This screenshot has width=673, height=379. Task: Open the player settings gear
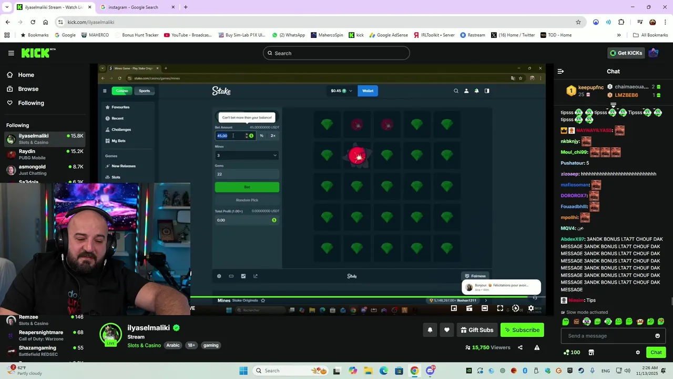[531, 308]
